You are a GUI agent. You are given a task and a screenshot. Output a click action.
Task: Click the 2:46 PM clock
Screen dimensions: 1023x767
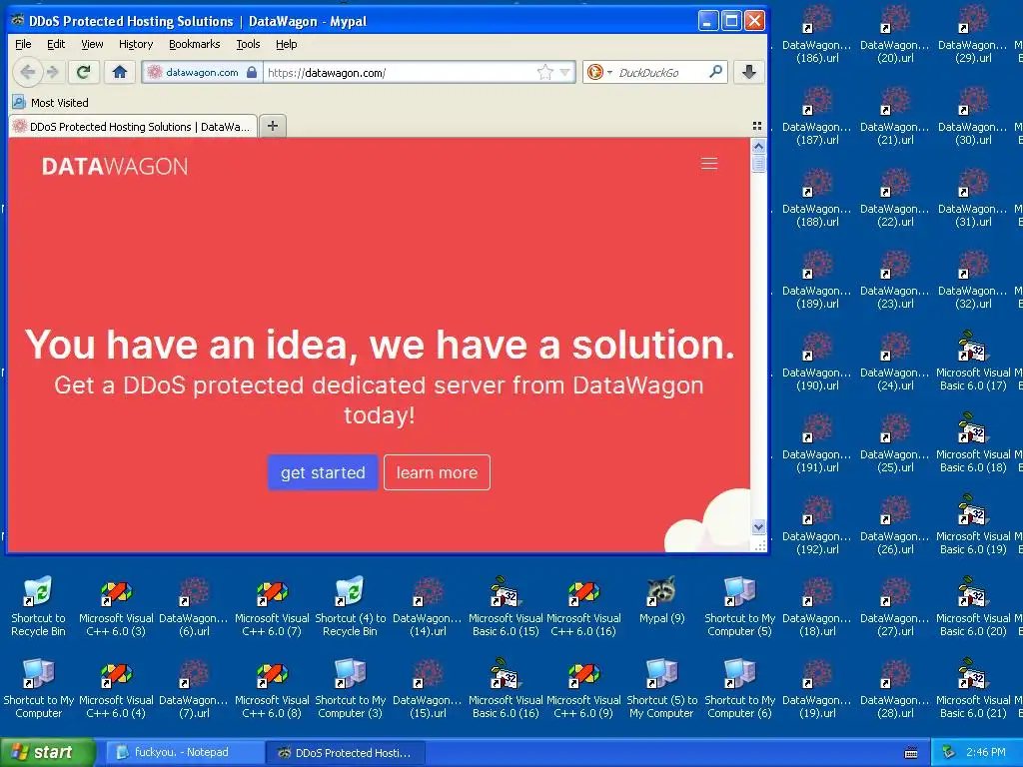[x=986, y=753]
